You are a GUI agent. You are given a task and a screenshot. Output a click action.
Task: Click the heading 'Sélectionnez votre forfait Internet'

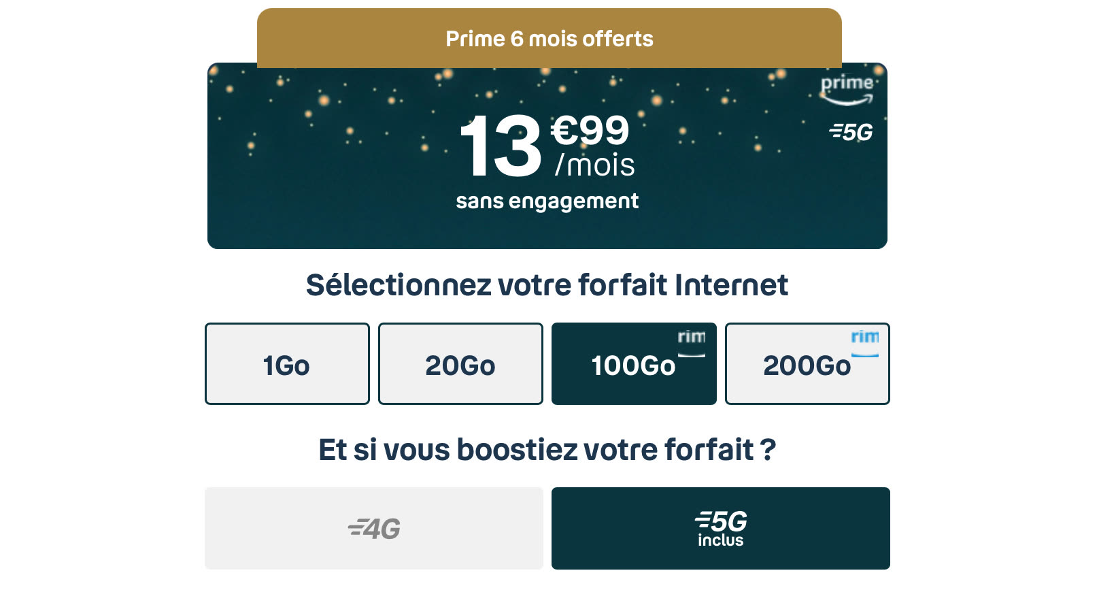tap(547, 285)
